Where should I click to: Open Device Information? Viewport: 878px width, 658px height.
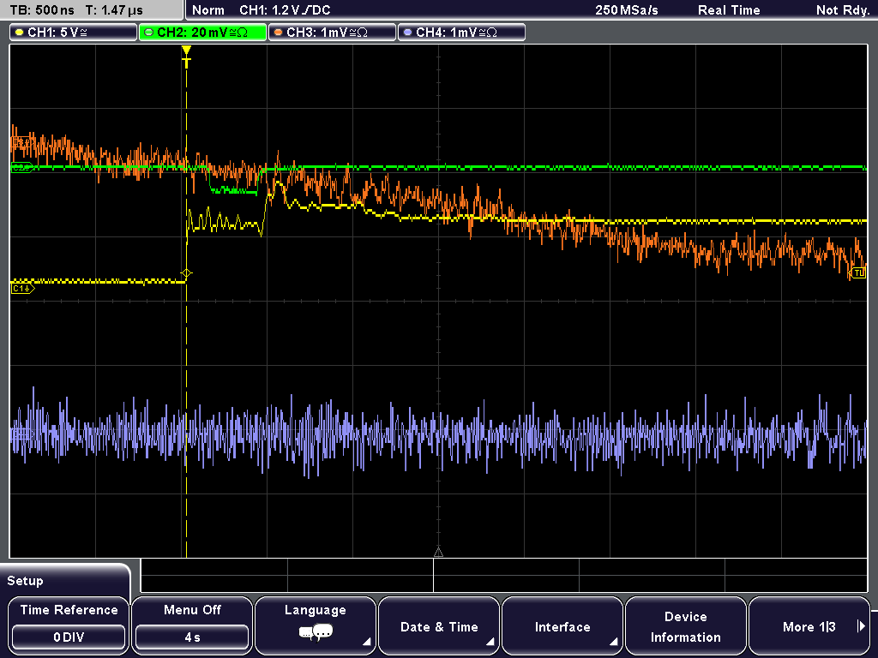pyautogui.click(x=686, y=625)
